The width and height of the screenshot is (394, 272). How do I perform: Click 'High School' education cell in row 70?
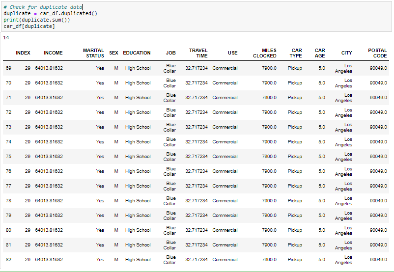click(138, 83)
